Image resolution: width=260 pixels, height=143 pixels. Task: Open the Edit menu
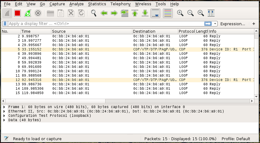(x=18, y=4)
